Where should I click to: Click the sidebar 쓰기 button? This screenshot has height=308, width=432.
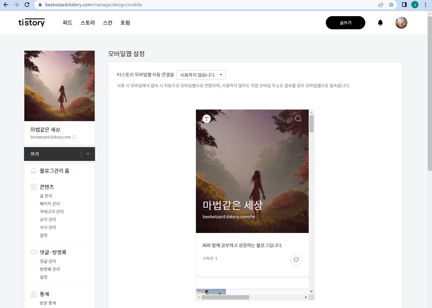53,154
